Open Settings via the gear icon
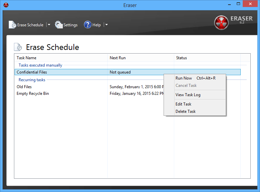The height and width of the screenshot is (192, 260). coord(59,25)
